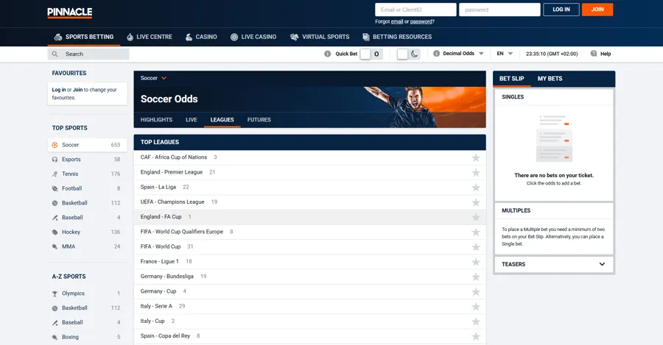The height and width of the screenshot is (345, 663).
Task: Star the UEFA - Champions League row
Action: [476, 202]
